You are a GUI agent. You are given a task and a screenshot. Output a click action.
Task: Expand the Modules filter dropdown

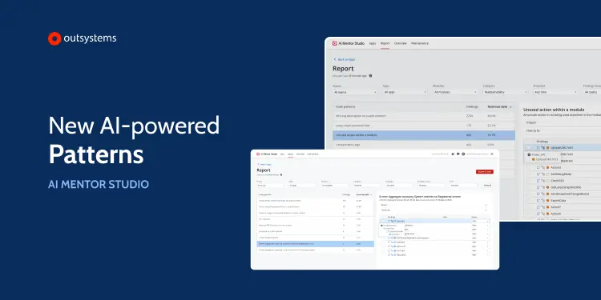click(x=455, y=92)
